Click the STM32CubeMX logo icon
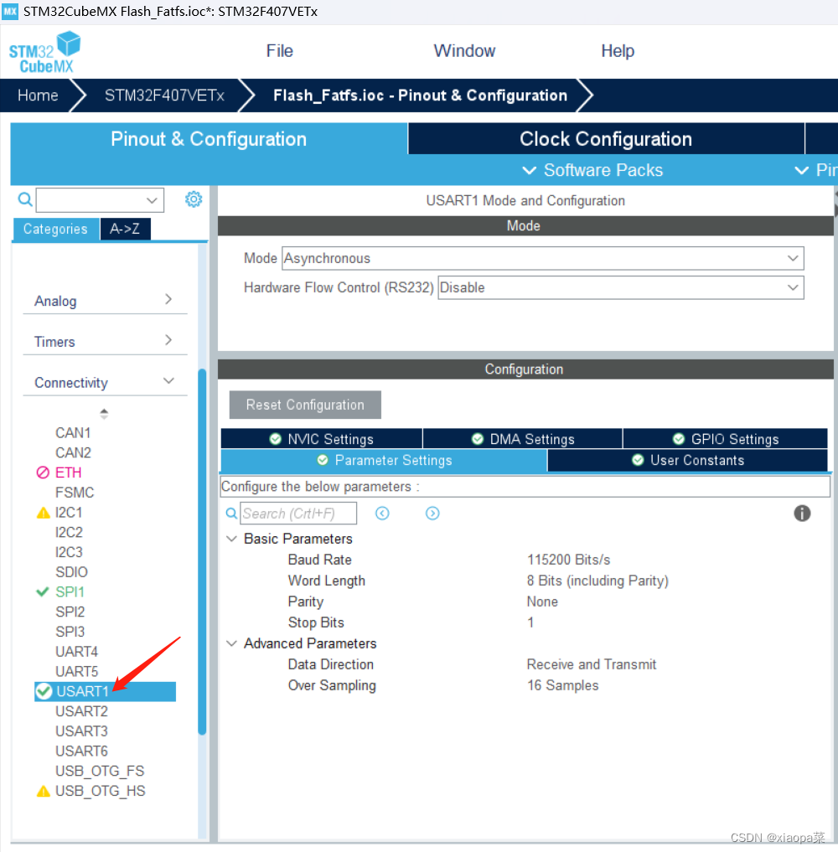The height and width of the screenshot is (852, 838). (44, 52)
